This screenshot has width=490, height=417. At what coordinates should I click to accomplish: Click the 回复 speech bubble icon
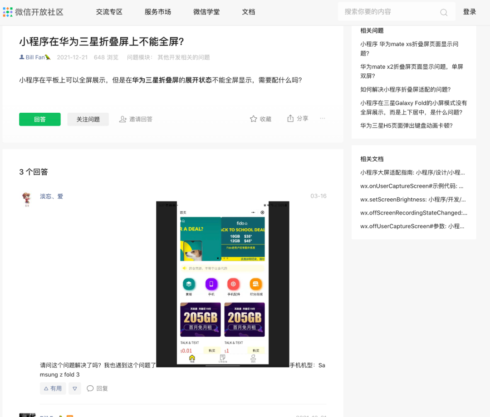click(x=90, y=388)
